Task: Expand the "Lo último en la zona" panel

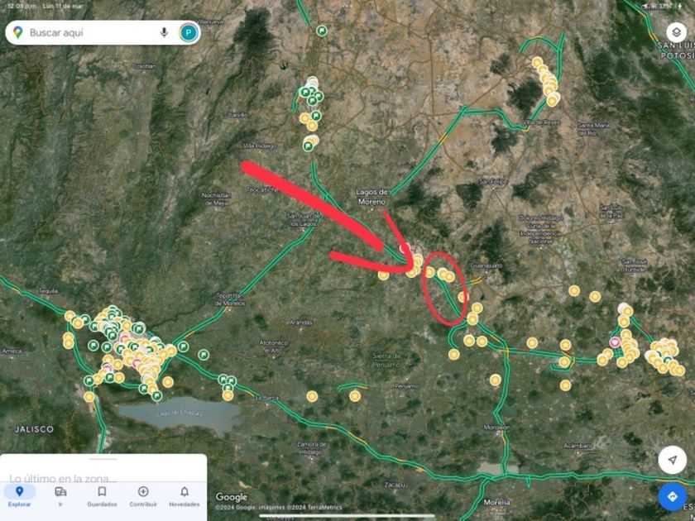Action: 63,478
